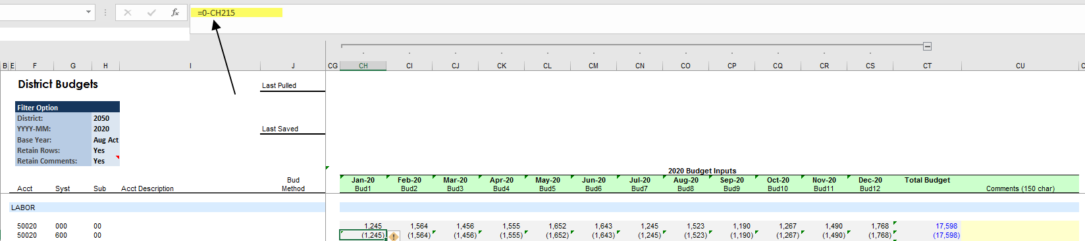The image size is (1085, 241).
Task: Select column header F
Action: (x=35, y=66)
